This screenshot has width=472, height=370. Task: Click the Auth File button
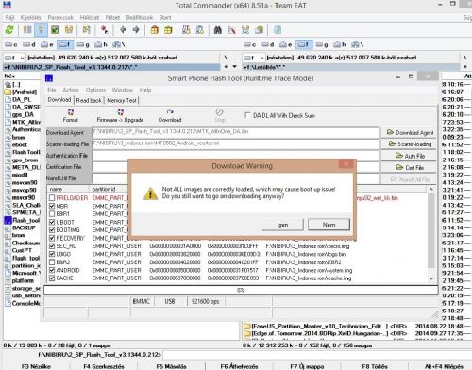[410, 156]
